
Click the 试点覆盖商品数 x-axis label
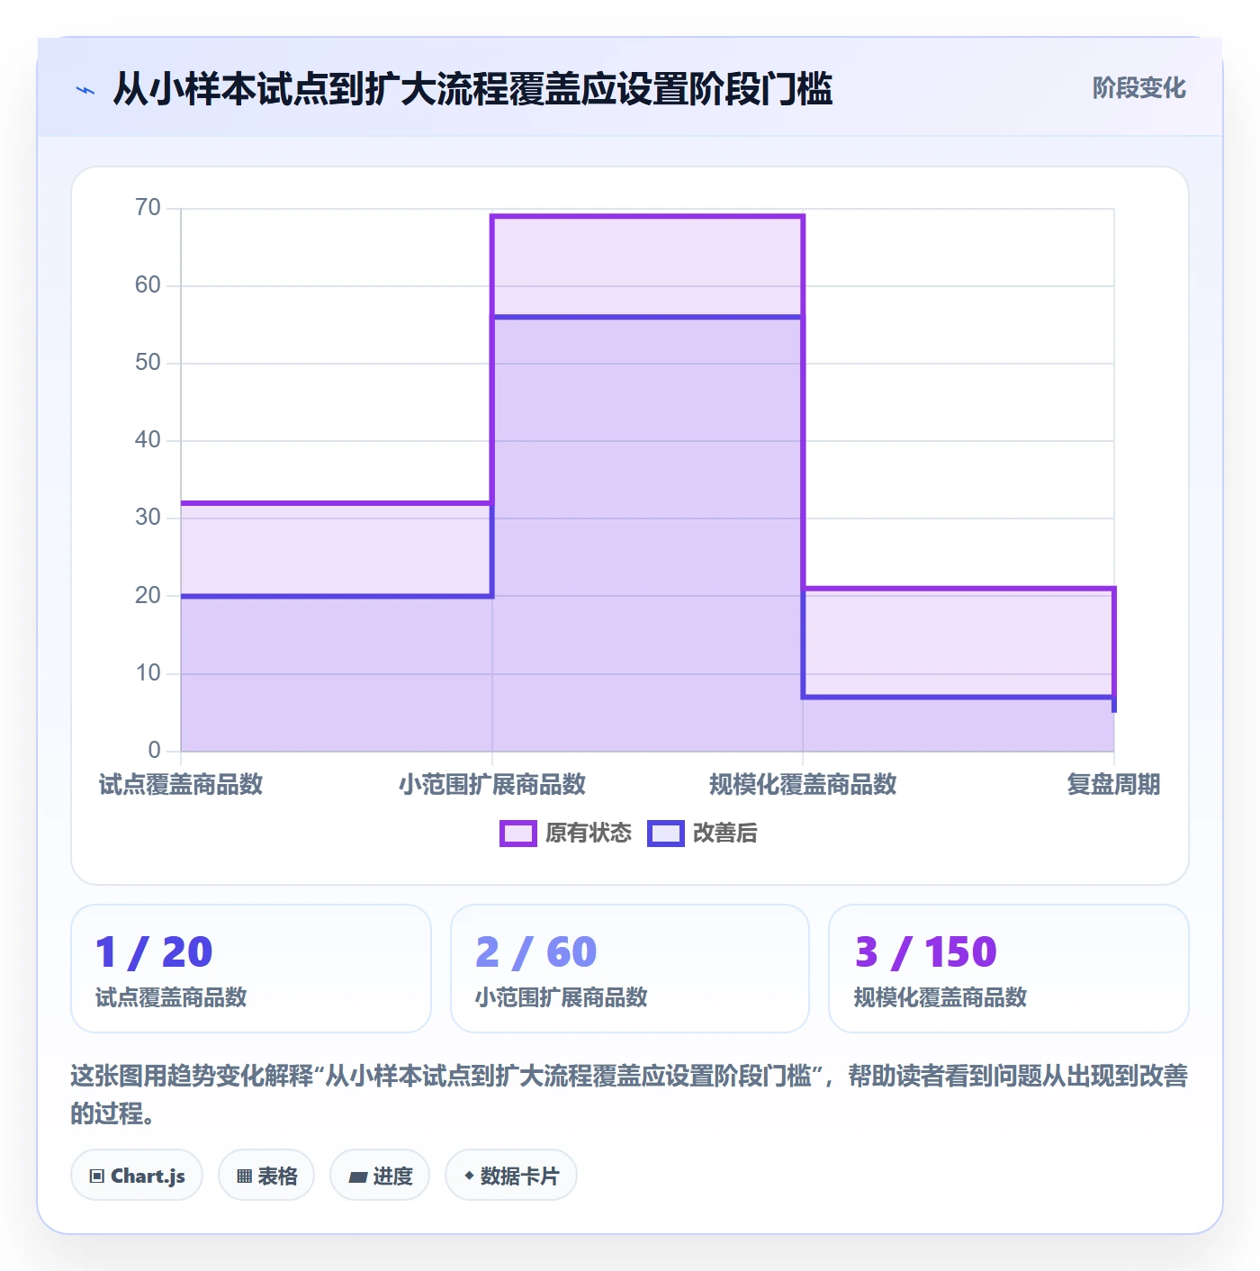[181, 784]
